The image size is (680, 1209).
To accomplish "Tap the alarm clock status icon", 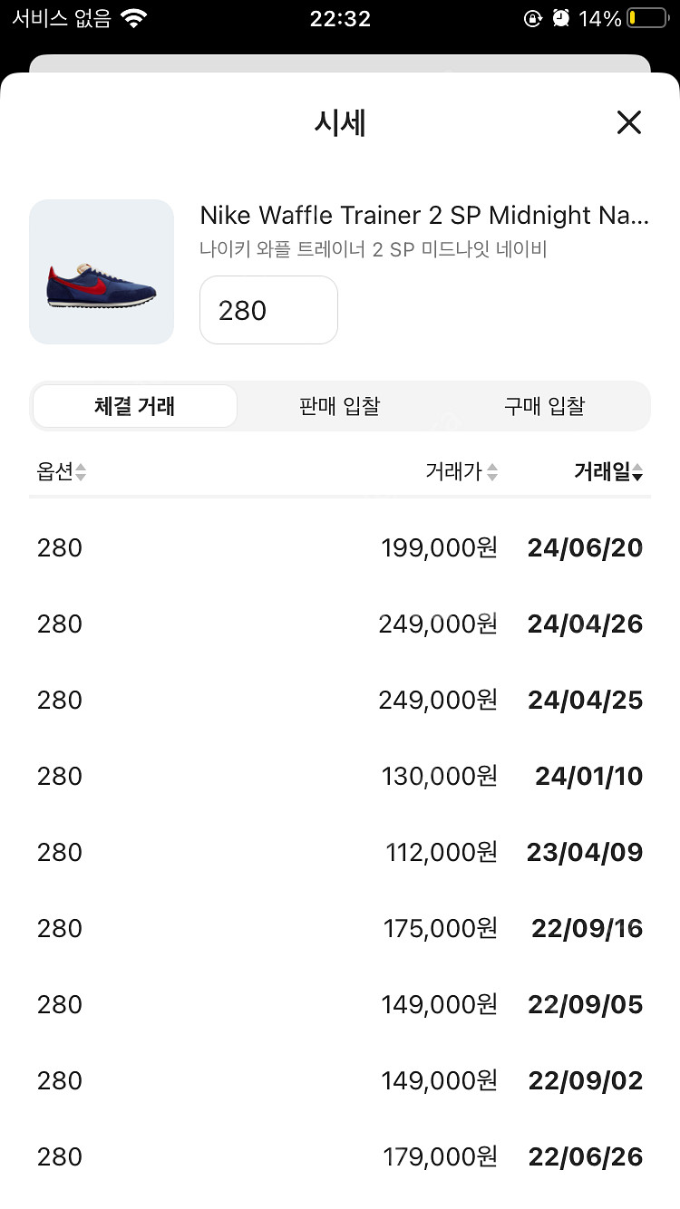I will (x=561, y=18).
